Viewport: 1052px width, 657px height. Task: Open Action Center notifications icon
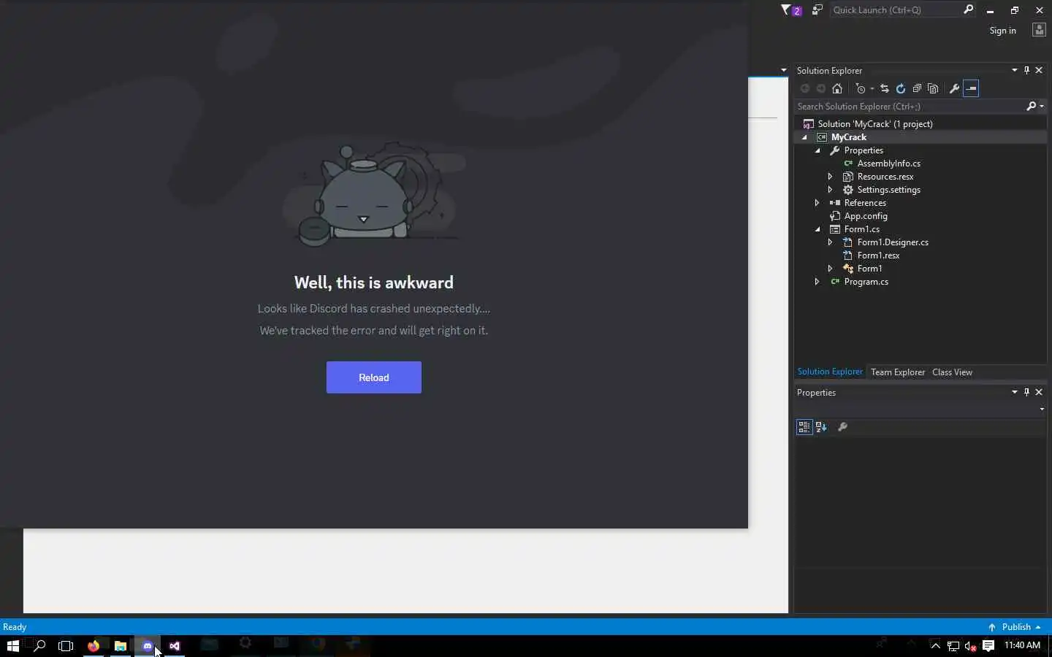click(988, 646)
